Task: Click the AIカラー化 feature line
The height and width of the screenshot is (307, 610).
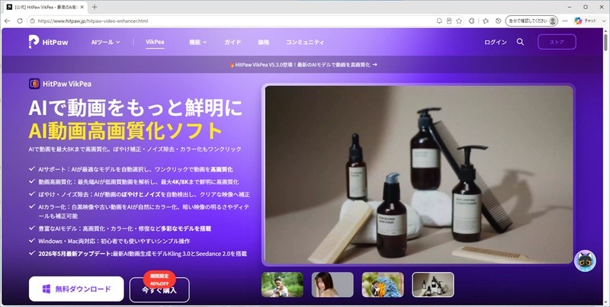Action: (143, 212)
